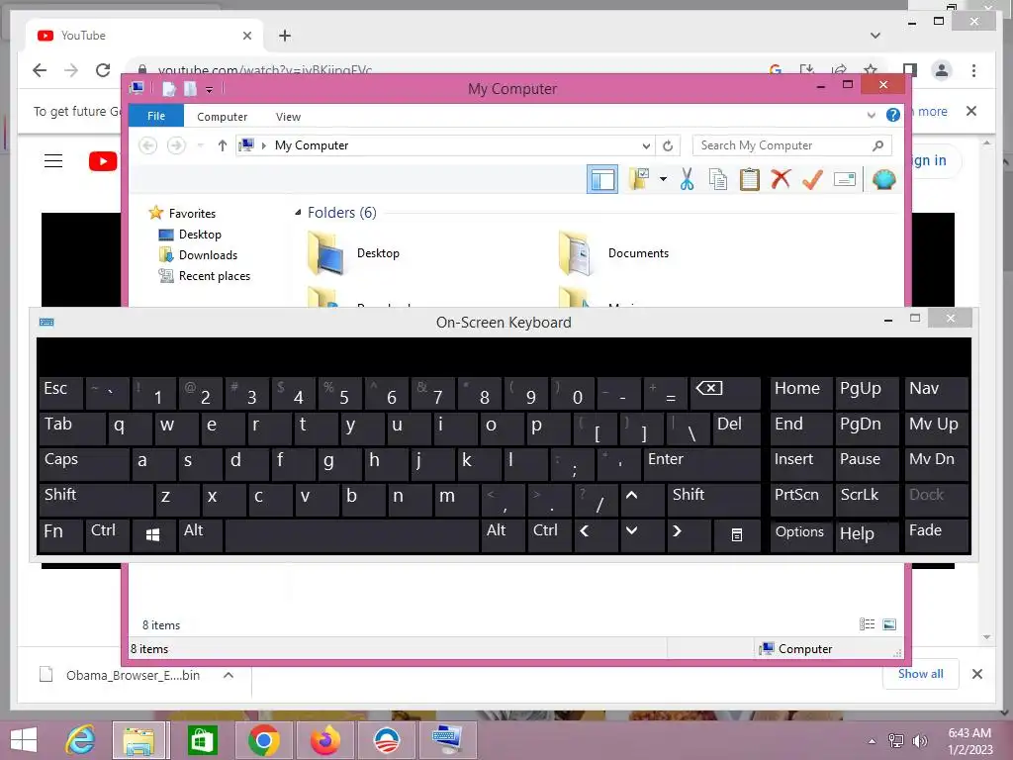
Task: Click the red X Delete icon in toolbar
Action: tap(781, 179)
